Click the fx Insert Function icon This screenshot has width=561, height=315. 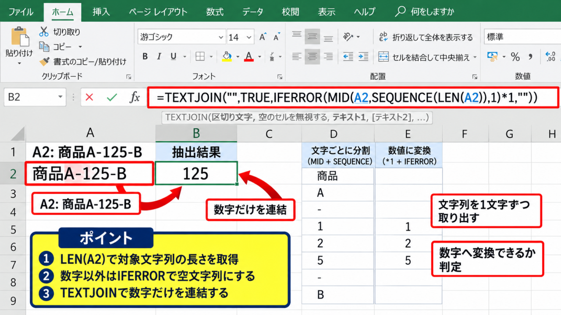[135, 97]
